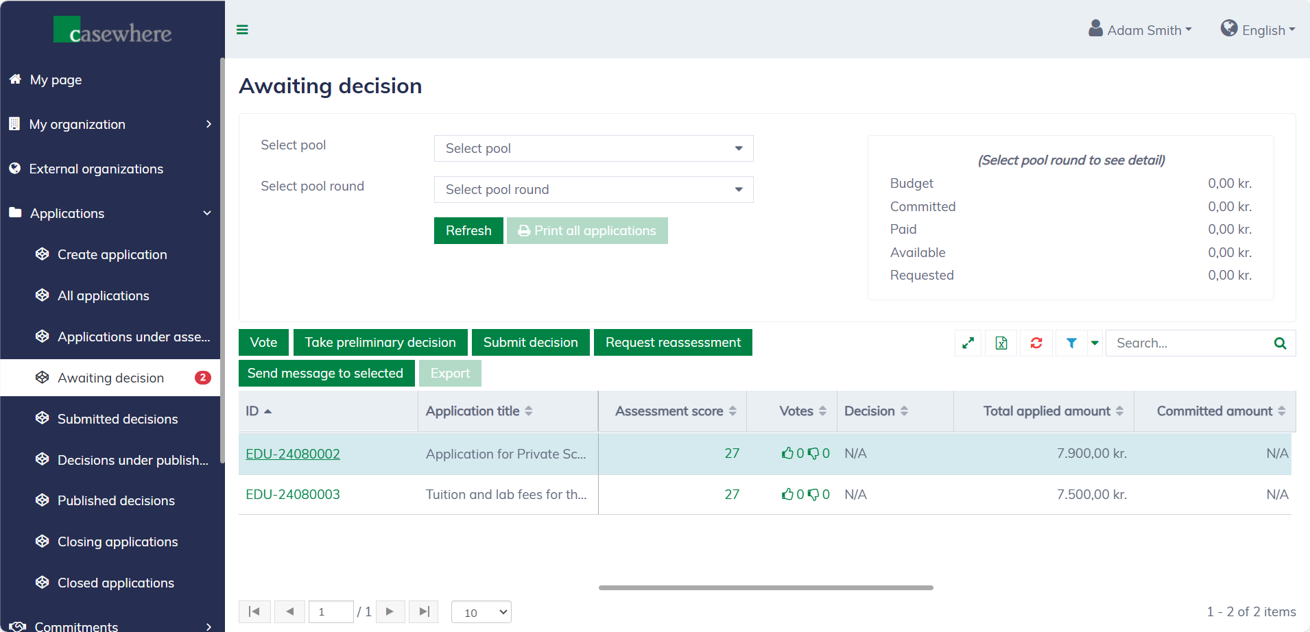Click thumbs up on EDU-24080002 row
This screenshot has height=632, width=1310.
(787, 453)
